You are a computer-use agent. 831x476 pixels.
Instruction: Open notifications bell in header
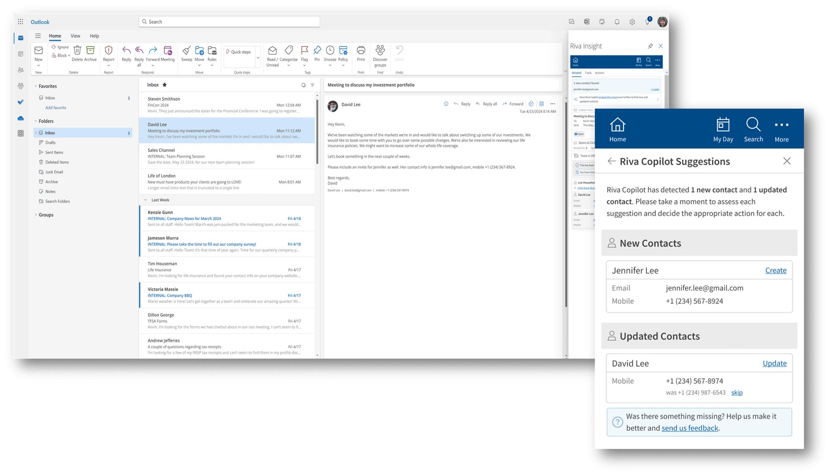coord(617,22)
